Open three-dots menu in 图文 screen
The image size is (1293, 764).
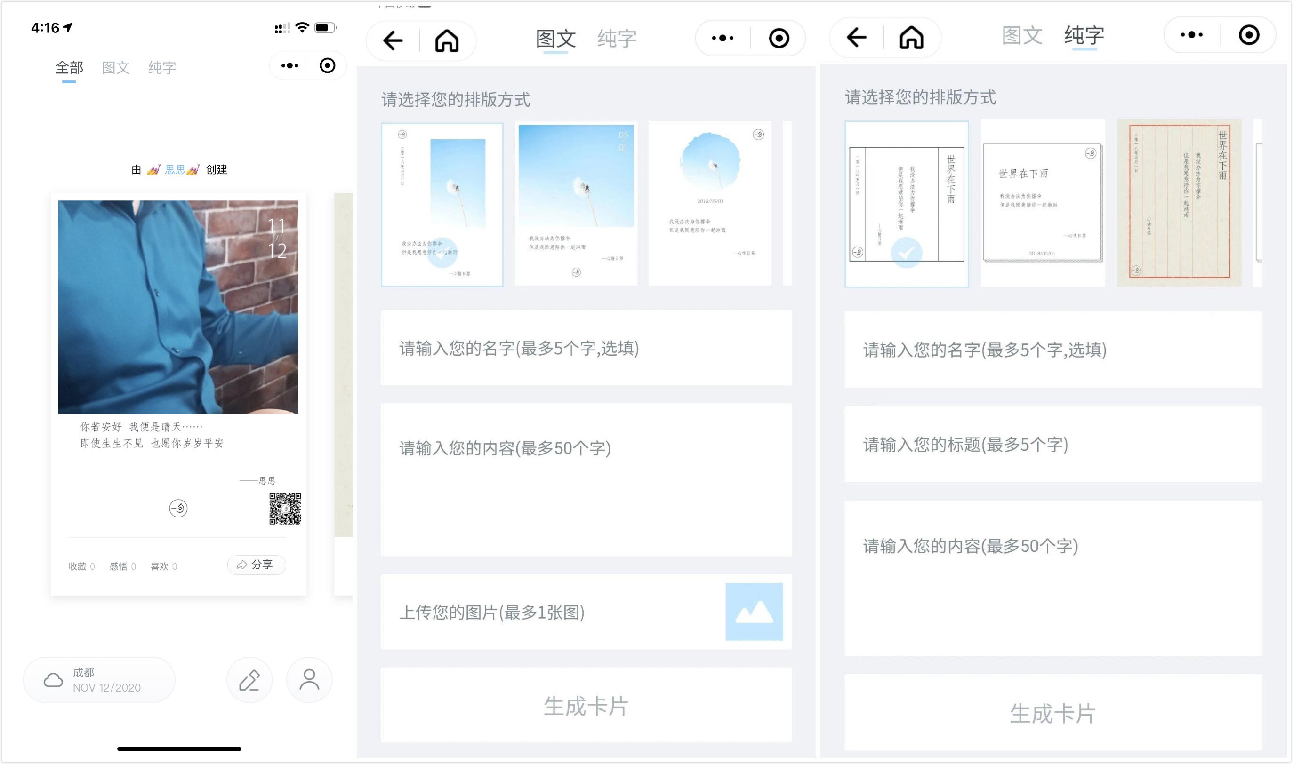point(723,38)
